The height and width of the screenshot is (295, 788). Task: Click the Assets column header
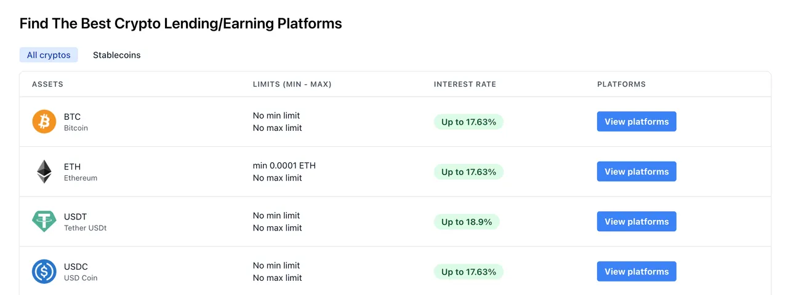47,84
